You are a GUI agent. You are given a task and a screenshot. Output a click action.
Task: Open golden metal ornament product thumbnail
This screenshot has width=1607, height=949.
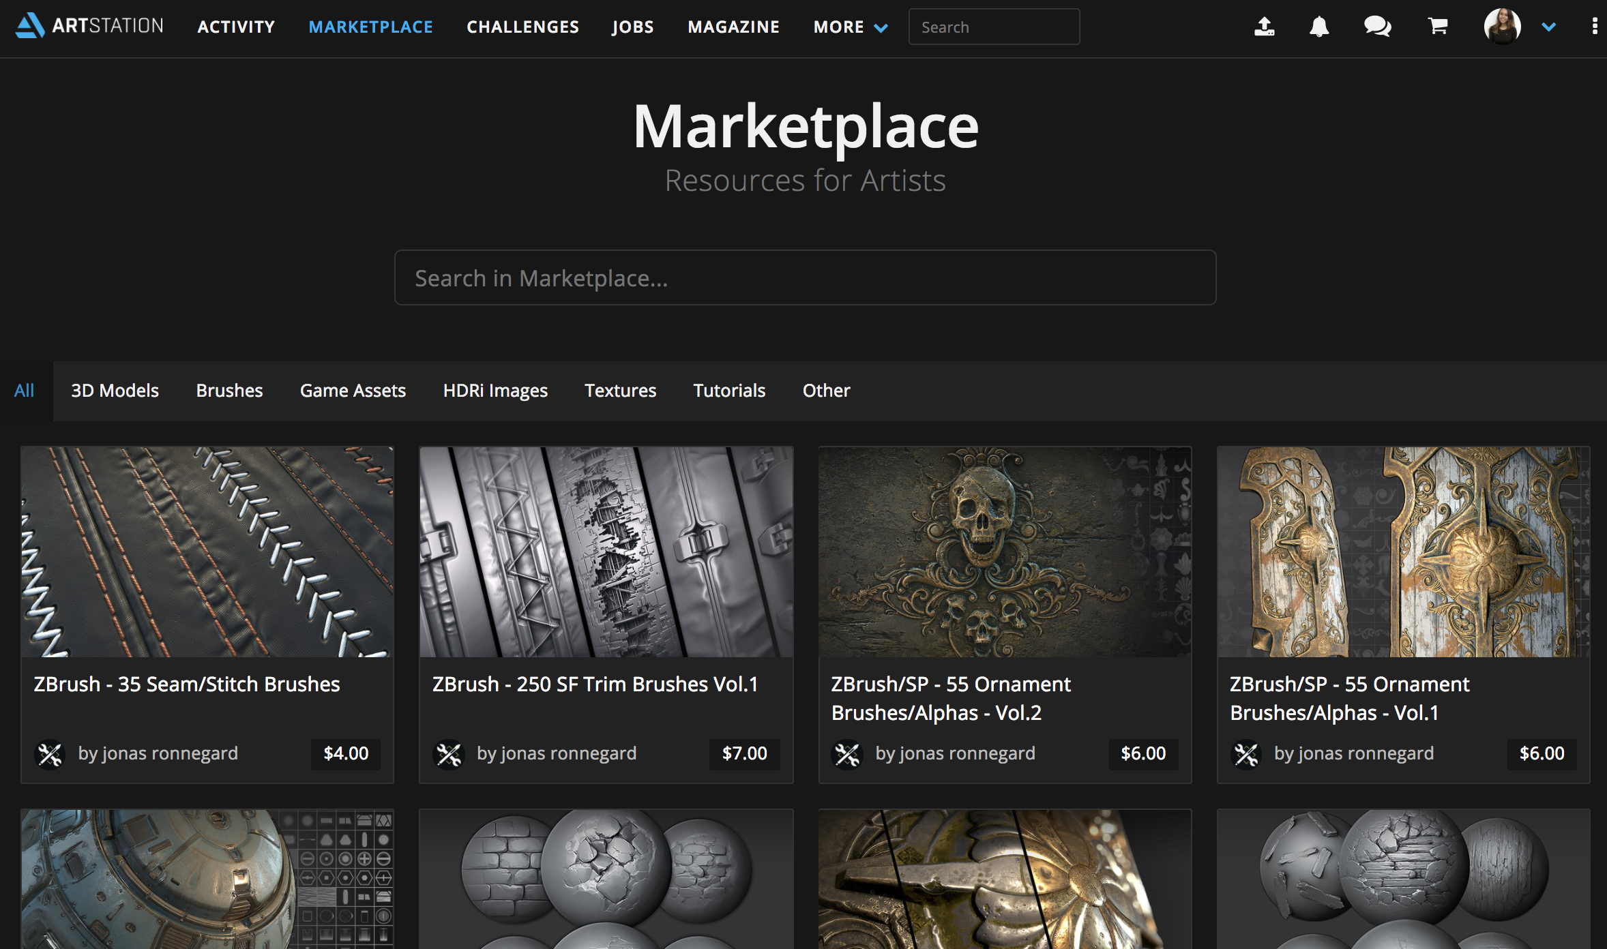point(1005,879)
